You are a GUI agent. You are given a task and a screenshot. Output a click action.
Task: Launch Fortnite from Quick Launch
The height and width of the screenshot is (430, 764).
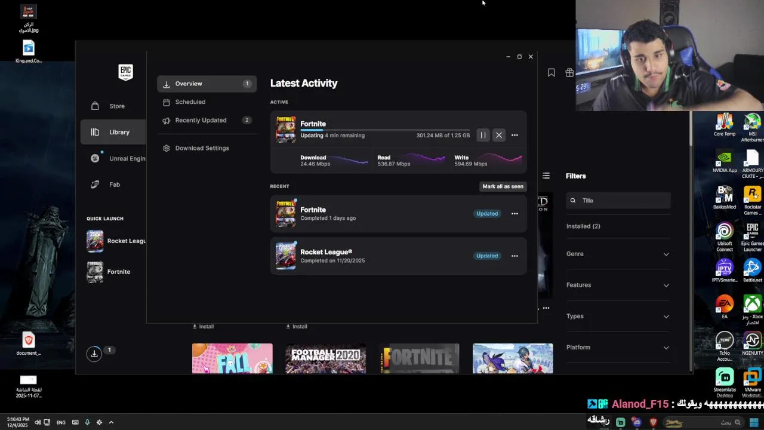(x=116, y=272)
